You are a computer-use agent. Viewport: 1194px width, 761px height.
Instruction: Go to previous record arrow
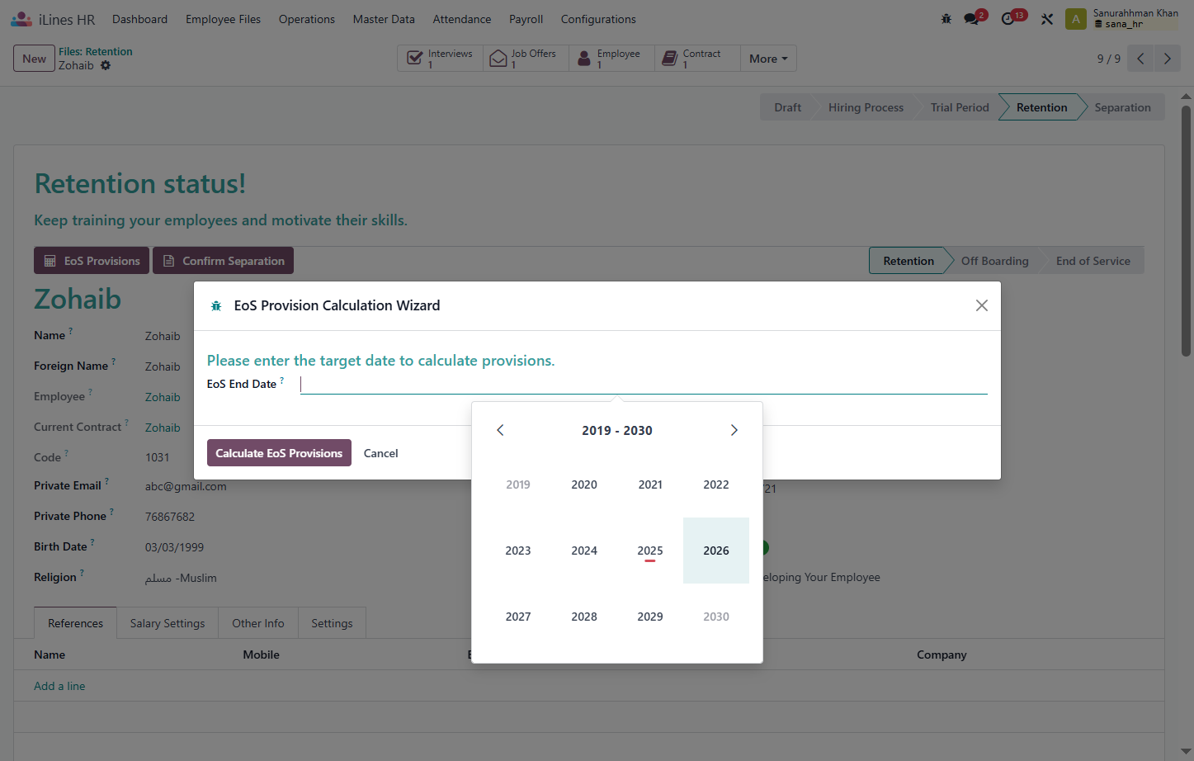[x=1140, y=59]
